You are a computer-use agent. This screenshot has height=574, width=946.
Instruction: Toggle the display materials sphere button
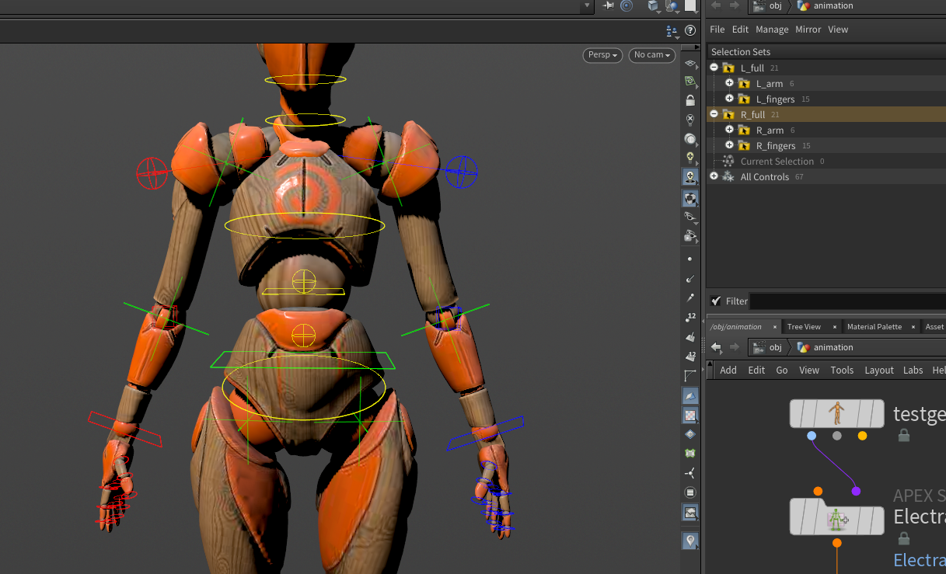[x=690, y=139]
